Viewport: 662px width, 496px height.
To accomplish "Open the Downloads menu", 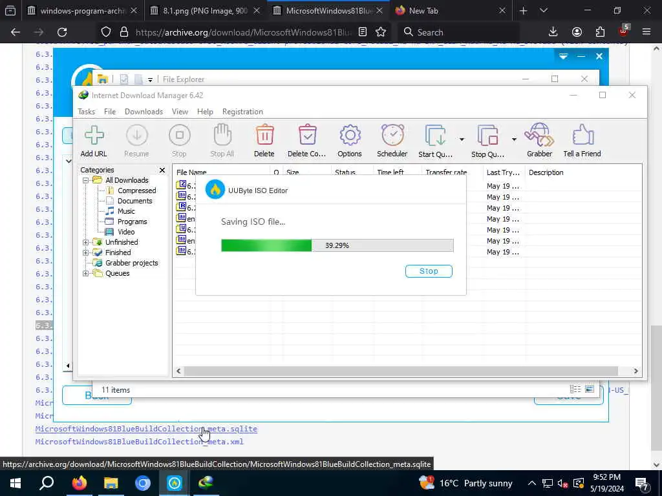I will [x=144, y=112].
